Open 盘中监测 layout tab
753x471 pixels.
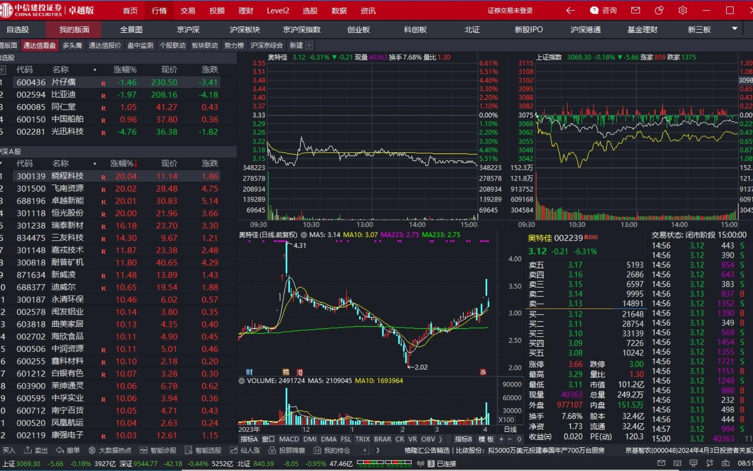[140, 45]
